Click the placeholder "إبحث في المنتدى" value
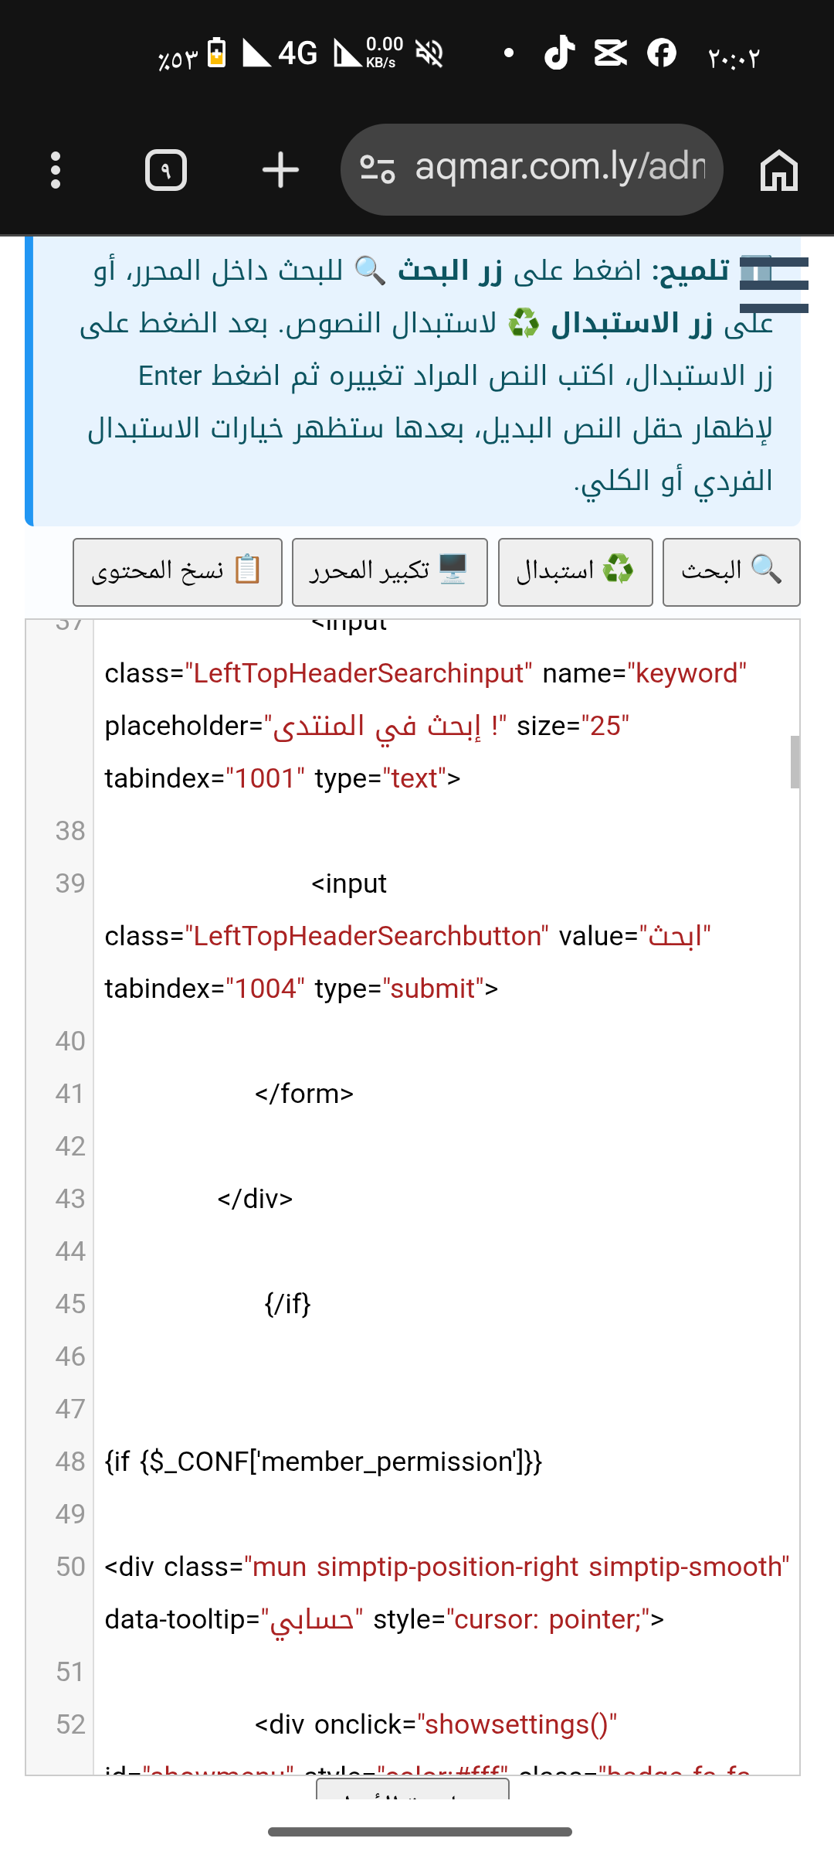834x1855 pixels. click(385, 726)
